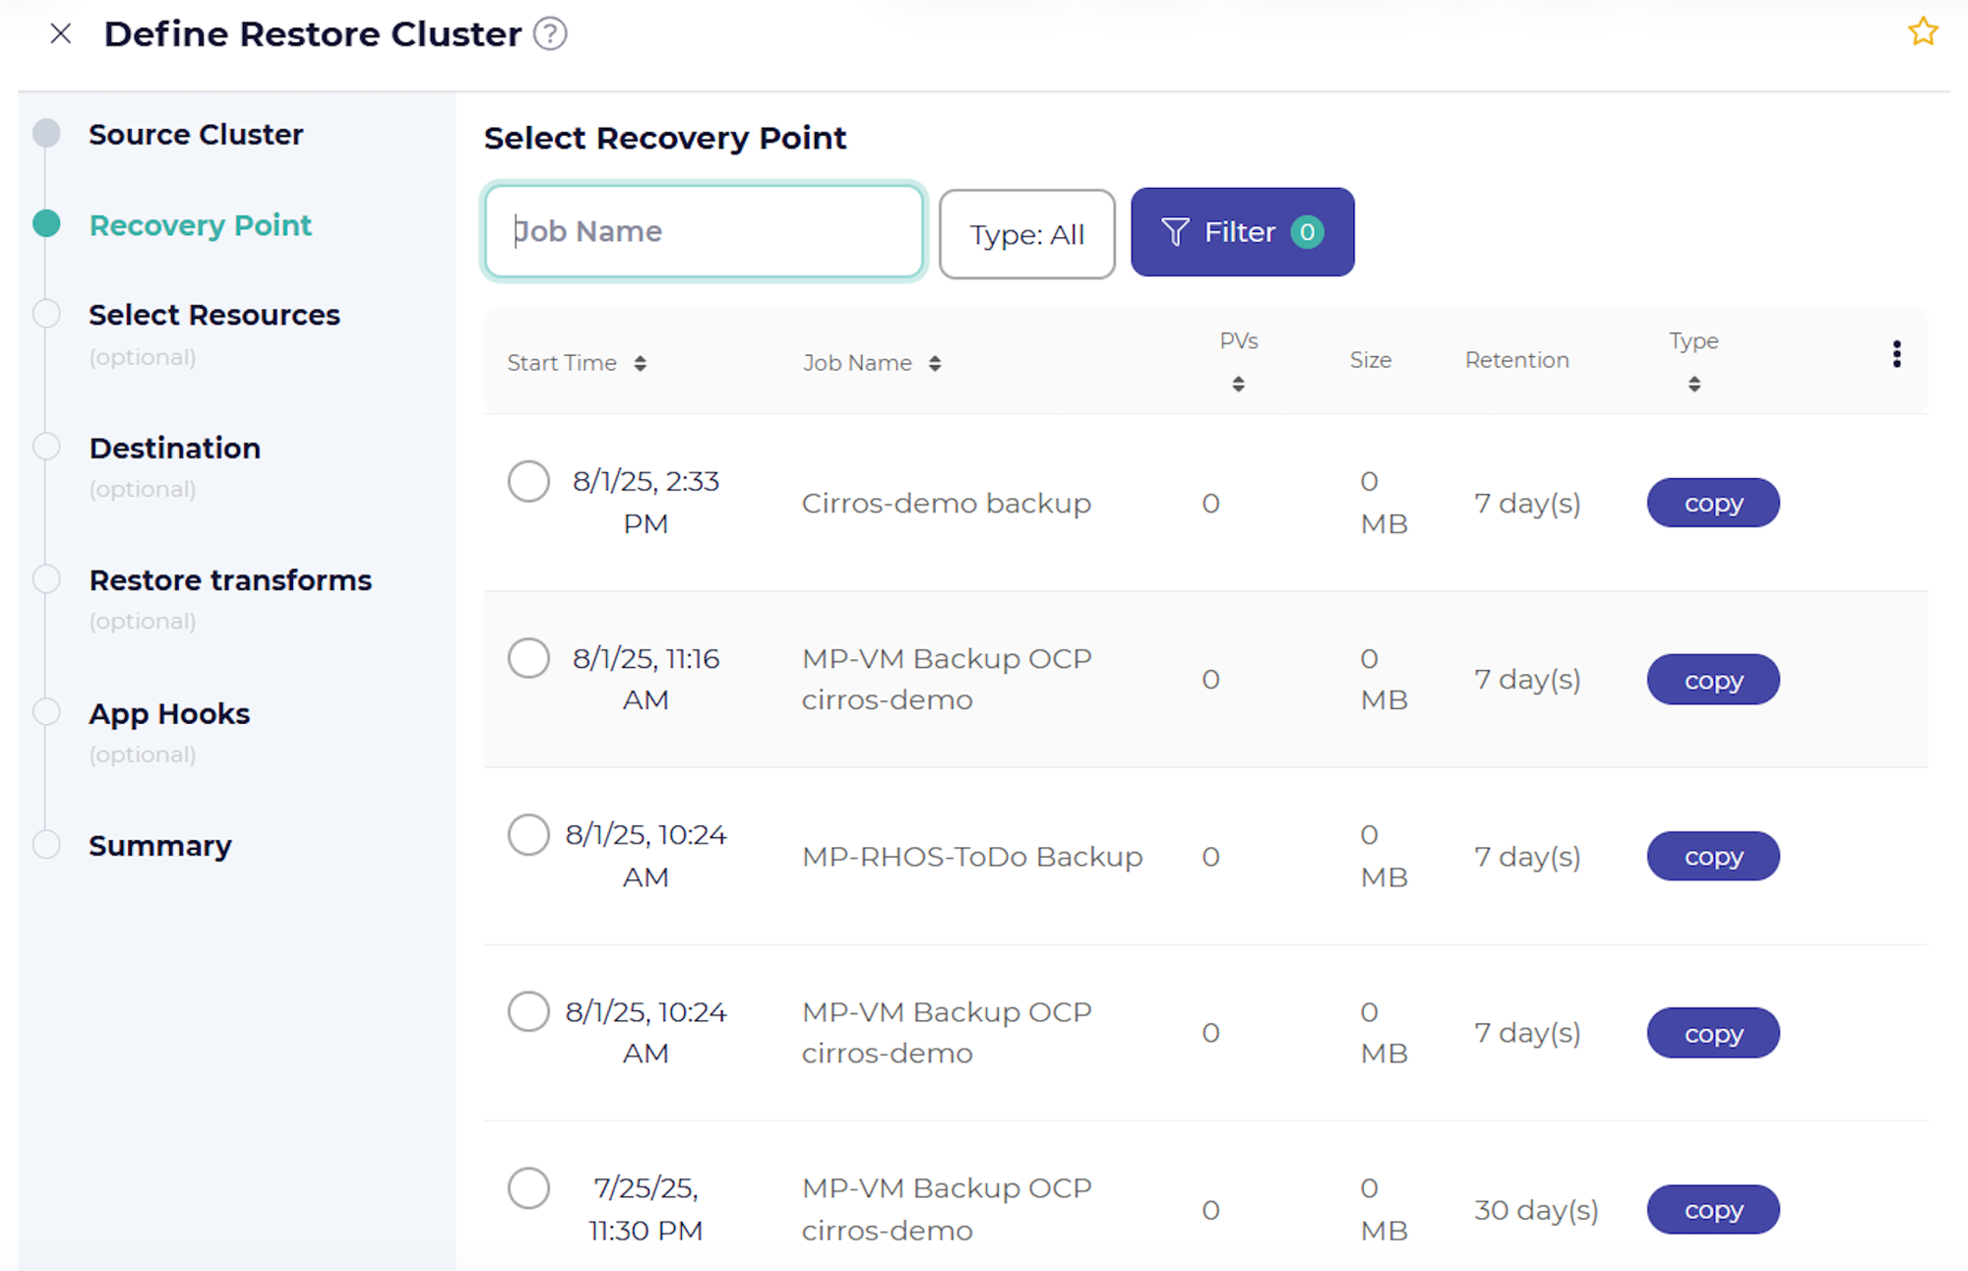Viewport: 1968px width, 1271px height.
Task: Copy the MP-RHOS-ToDo Backup recovery point
Action: click(x=1712, y=856)
